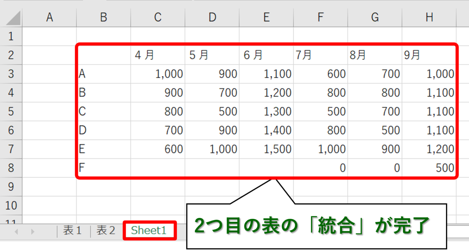Click cell H7 showing 1,200
Screen dimensions: 469x251
coord(429,149)
